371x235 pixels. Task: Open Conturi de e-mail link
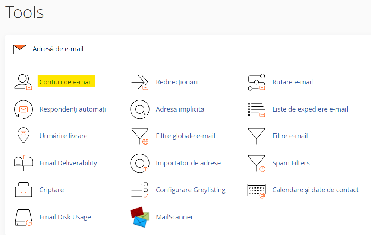coord(66,82)
